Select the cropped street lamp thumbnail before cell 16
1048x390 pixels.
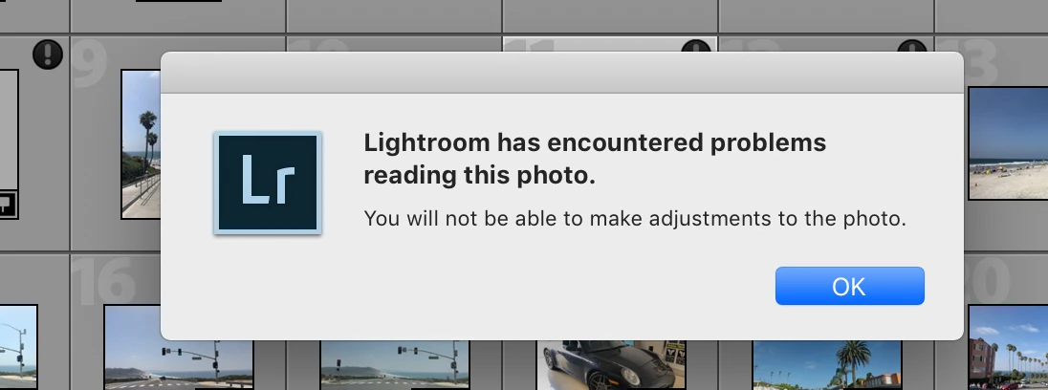pos(18,347)
